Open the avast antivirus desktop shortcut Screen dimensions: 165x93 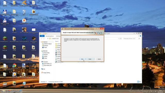[x=24, y=3]
